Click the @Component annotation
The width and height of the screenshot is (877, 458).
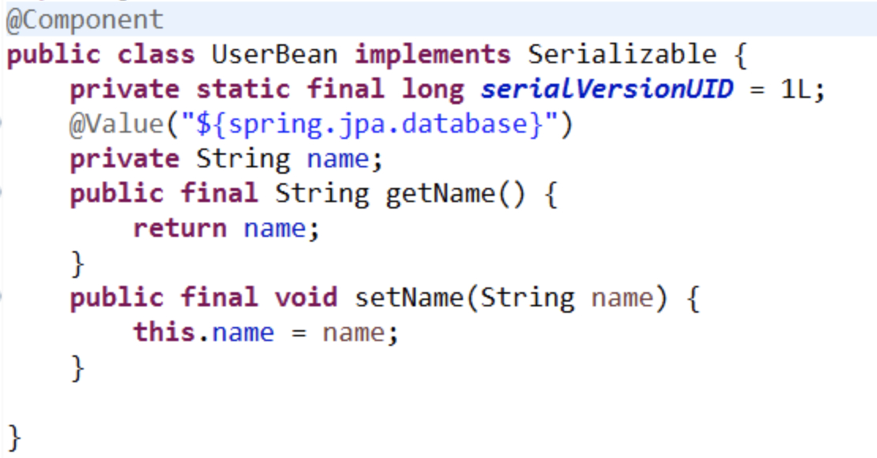[85, 20]
